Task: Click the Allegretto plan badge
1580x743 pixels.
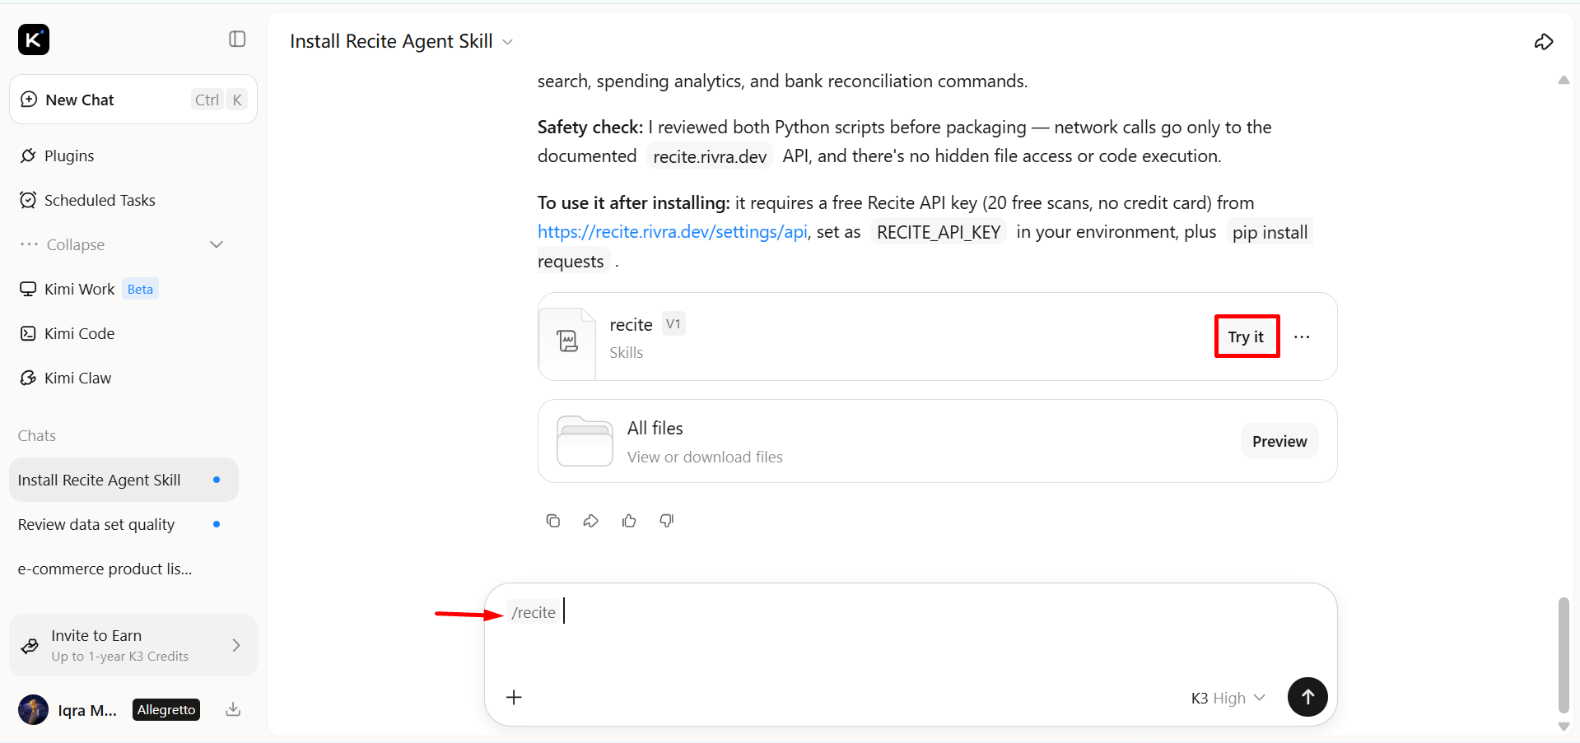Action: (166, 709)
